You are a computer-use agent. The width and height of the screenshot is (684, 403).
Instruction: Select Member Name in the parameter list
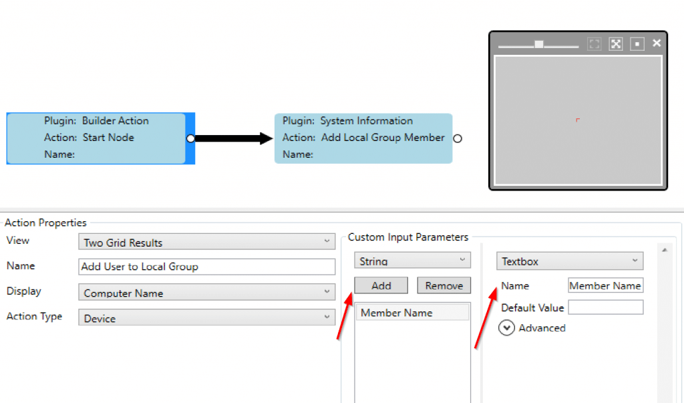pyautogui.click(x=397, y=313)
